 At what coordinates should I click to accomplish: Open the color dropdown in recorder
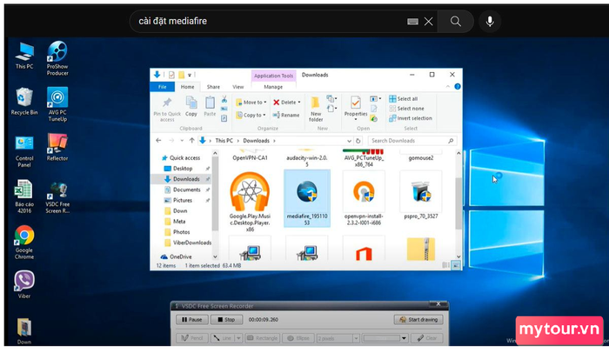[404, 338]
